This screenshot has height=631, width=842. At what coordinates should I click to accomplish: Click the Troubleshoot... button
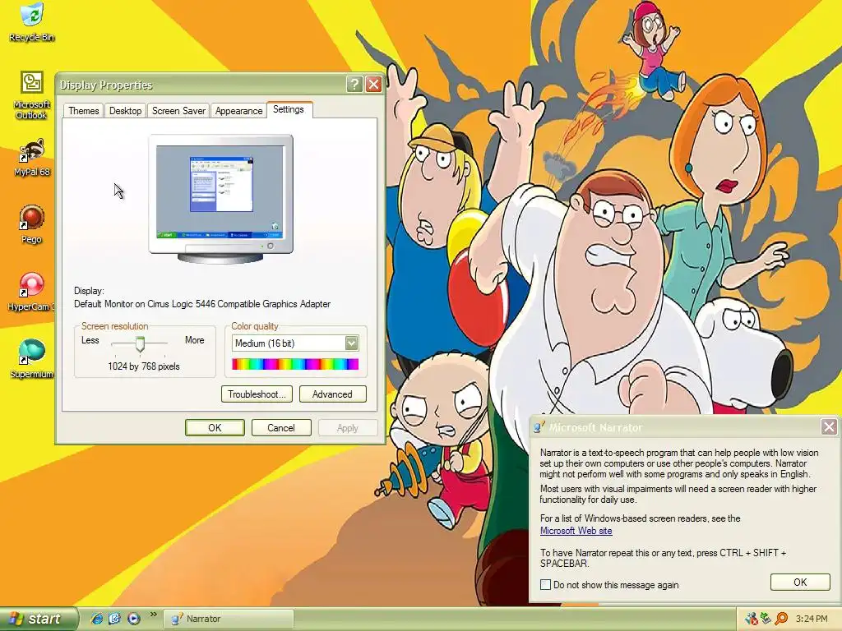(x=257, y=394)
